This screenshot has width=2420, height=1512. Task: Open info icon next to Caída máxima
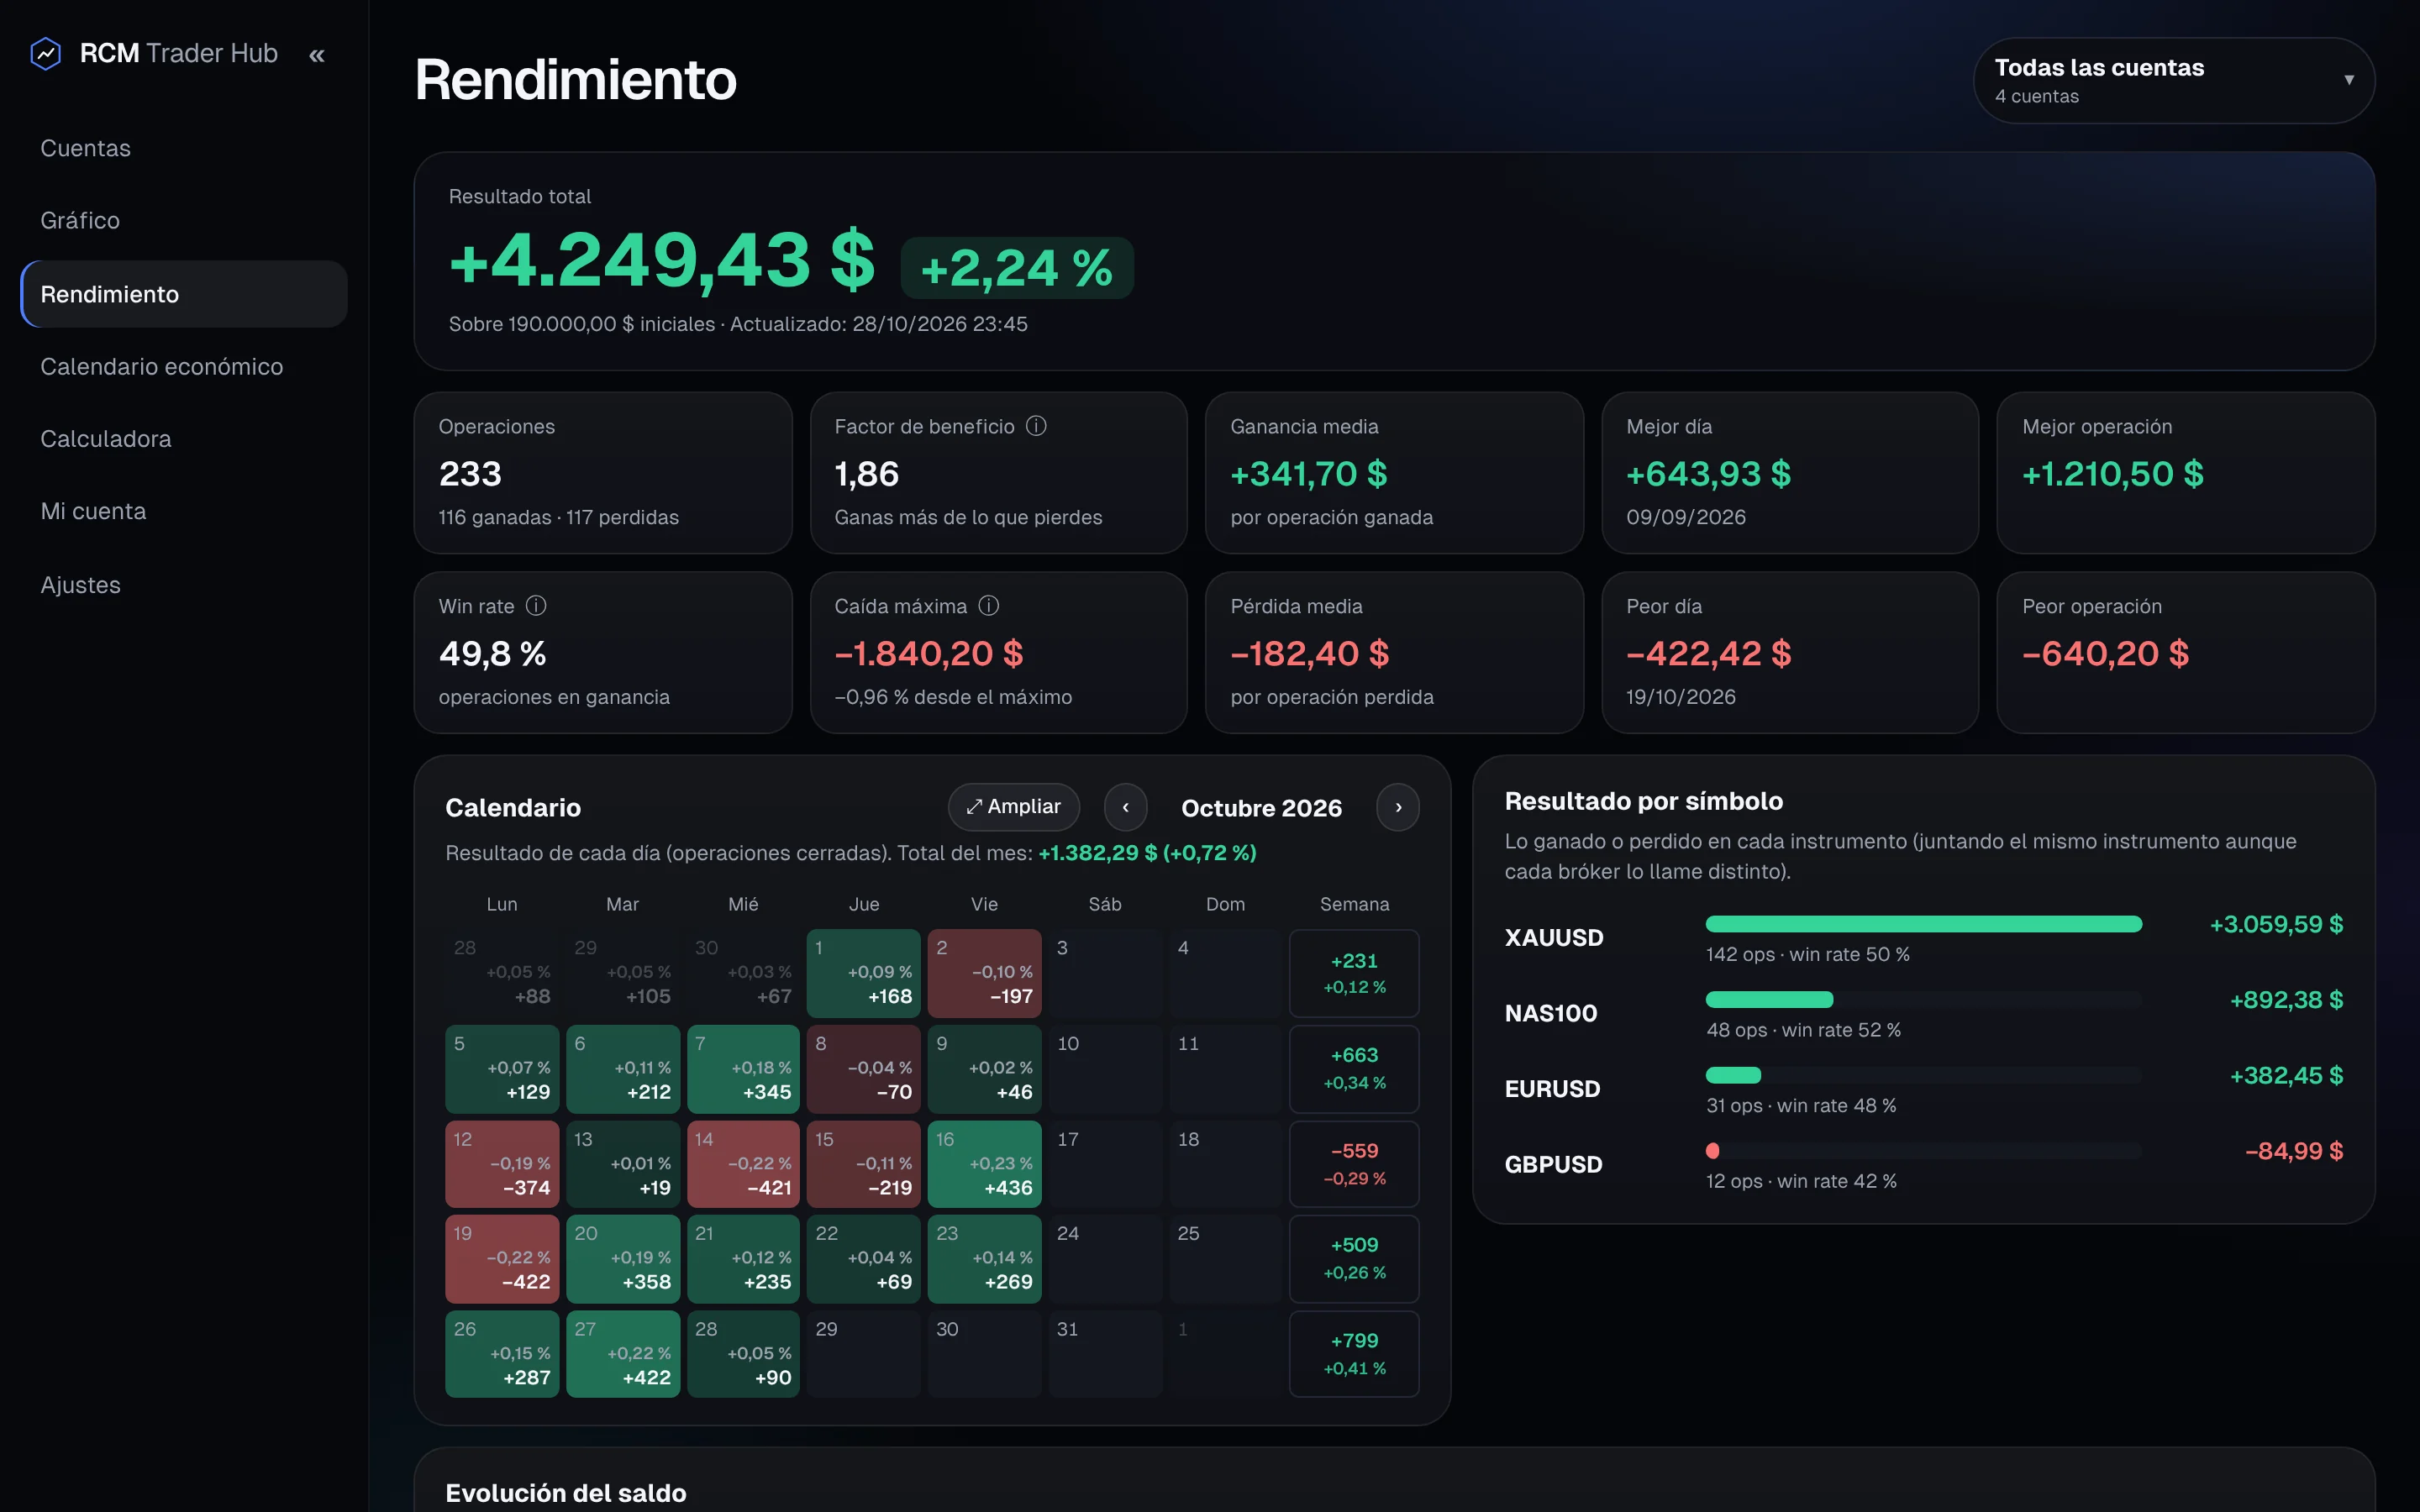point(989,606)
